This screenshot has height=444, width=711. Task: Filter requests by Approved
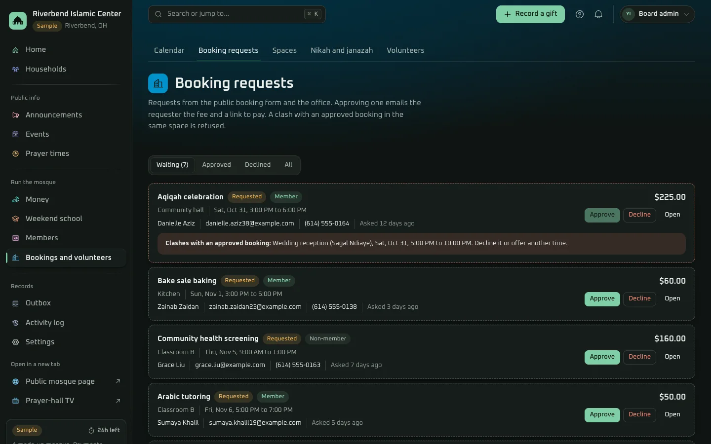[216, 165]
